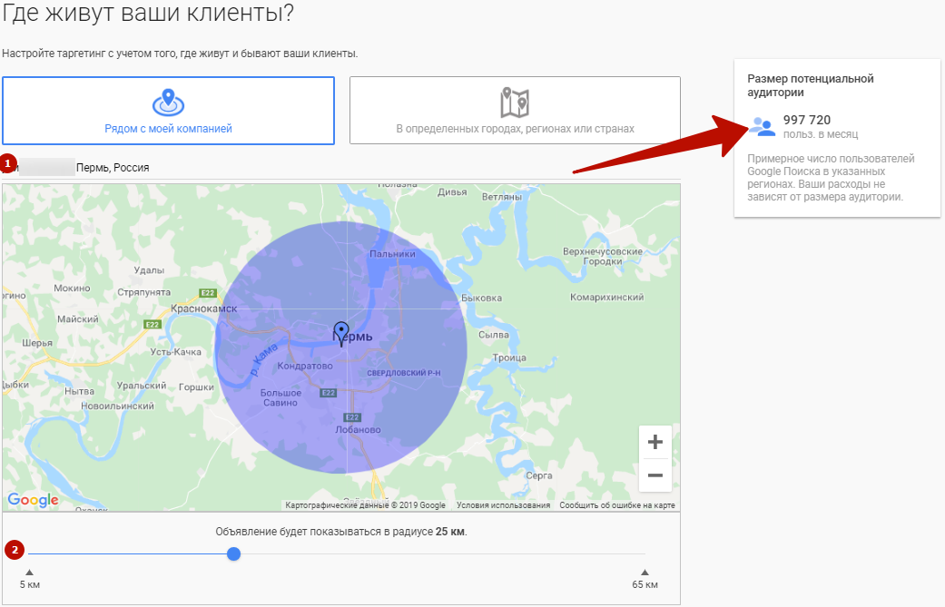Click the Пальники label on the map
The image size is (945, 607).
[x=392, y=253]
